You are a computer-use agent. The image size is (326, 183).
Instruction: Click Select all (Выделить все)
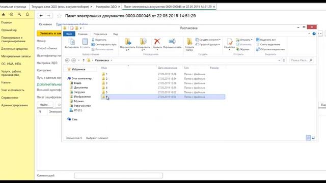tap(266, 40)
